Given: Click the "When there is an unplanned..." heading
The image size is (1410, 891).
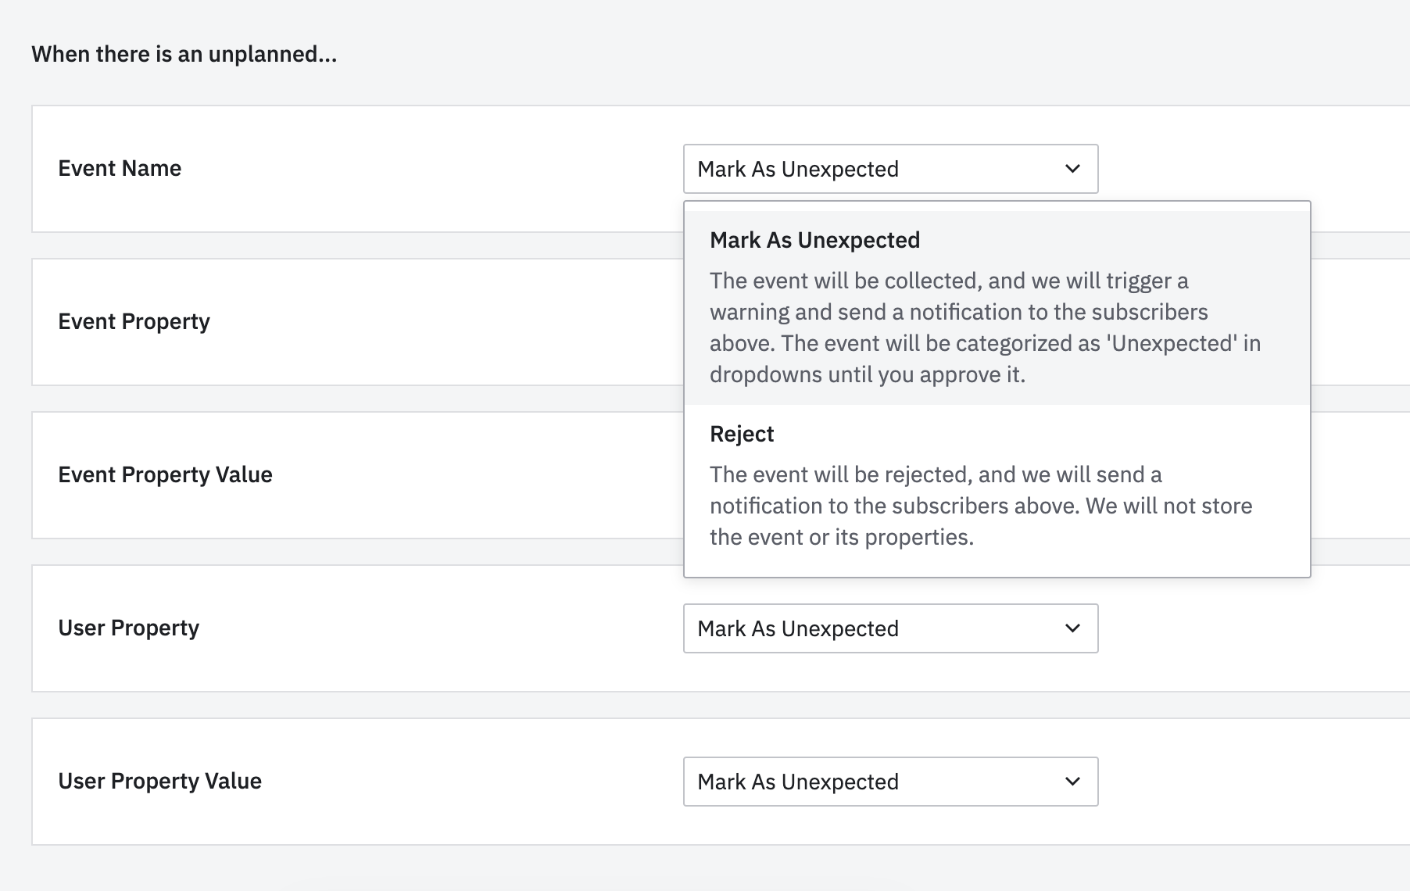Looking at the screenshot, I should (x=184, y=54).
